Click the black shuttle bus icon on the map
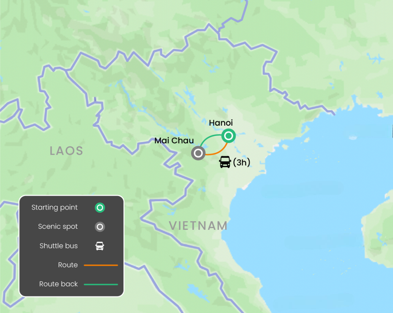Screen dimensions: 393x313 click(x=225, y=162)
